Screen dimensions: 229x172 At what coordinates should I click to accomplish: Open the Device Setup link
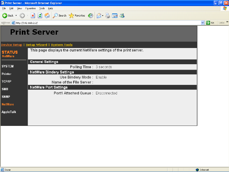pos(11,45)
